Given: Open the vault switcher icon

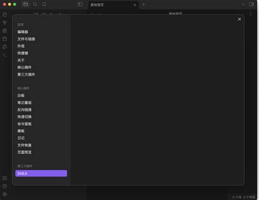Looking at the screenshot, I should click(5, 178).
